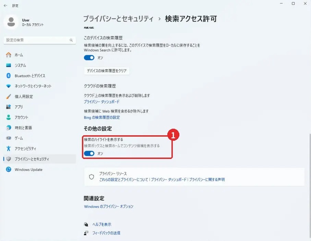Image resolution: width=311 pixels, height=241 pixels.
Task: Click the 個人用設定 paintbrush icon
Action: (x=9, y=96)
